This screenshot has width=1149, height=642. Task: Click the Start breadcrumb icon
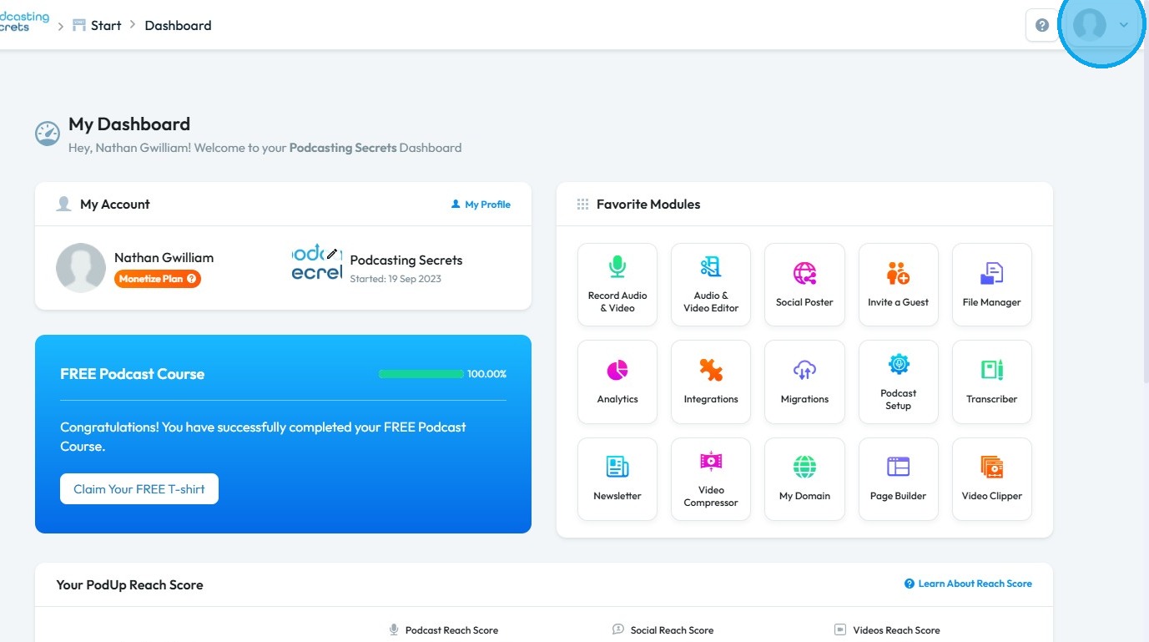(79, 25)
